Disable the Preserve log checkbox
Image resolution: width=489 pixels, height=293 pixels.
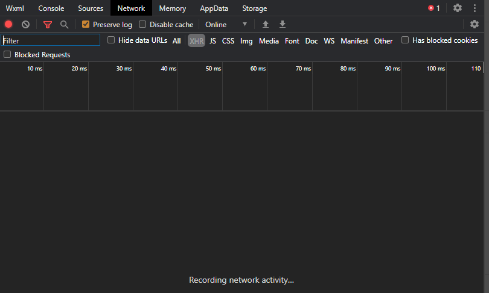(86, 24)
